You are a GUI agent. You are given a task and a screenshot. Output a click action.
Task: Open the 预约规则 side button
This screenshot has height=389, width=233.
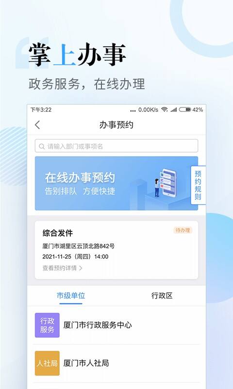click(x=198, y=185)
